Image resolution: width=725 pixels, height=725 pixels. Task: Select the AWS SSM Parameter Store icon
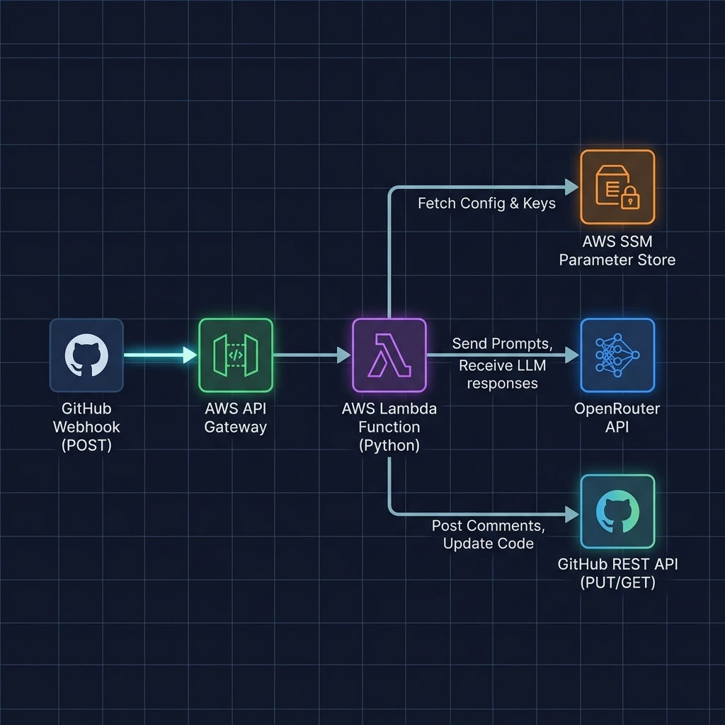coord(617,187)
